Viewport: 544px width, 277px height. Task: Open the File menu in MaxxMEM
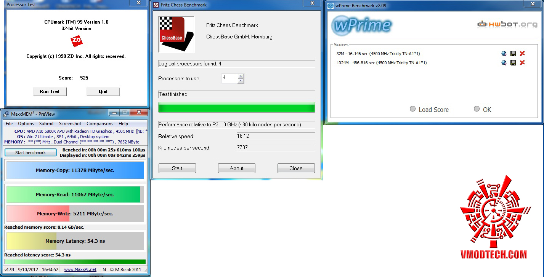9,124
